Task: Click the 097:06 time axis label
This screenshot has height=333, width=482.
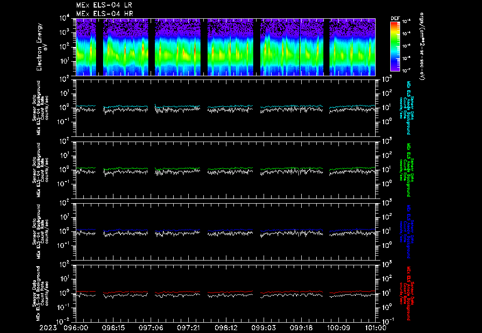Action: [151, 328]
